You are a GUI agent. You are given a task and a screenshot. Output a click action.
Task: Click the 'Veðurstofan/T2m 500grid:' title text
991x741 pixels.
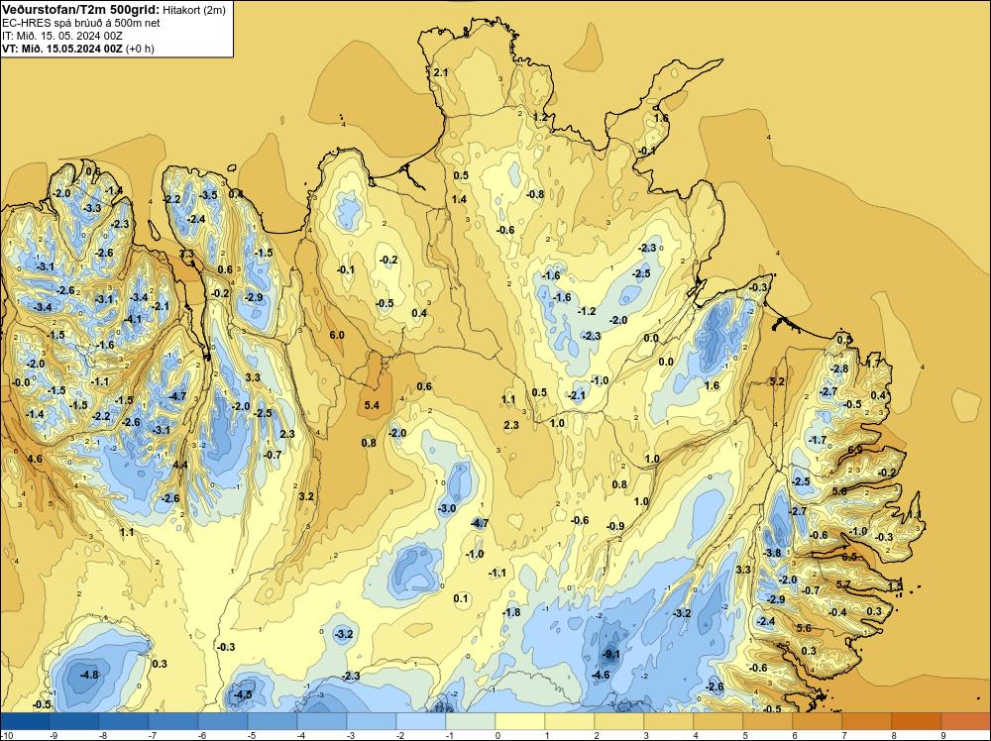click(x=80, y=9)
